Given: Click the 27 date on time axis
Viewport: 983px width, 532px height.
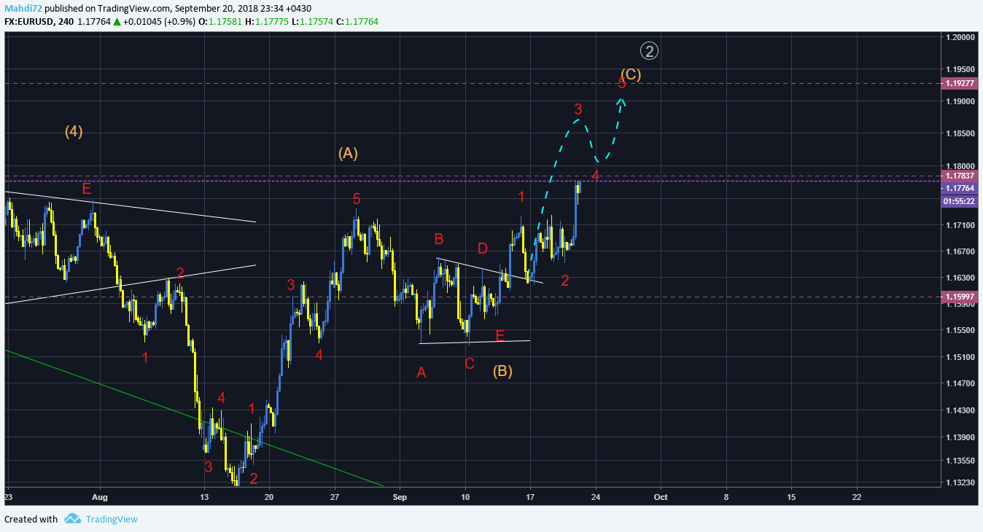Looking at the screenshot, I should [334, 497].
